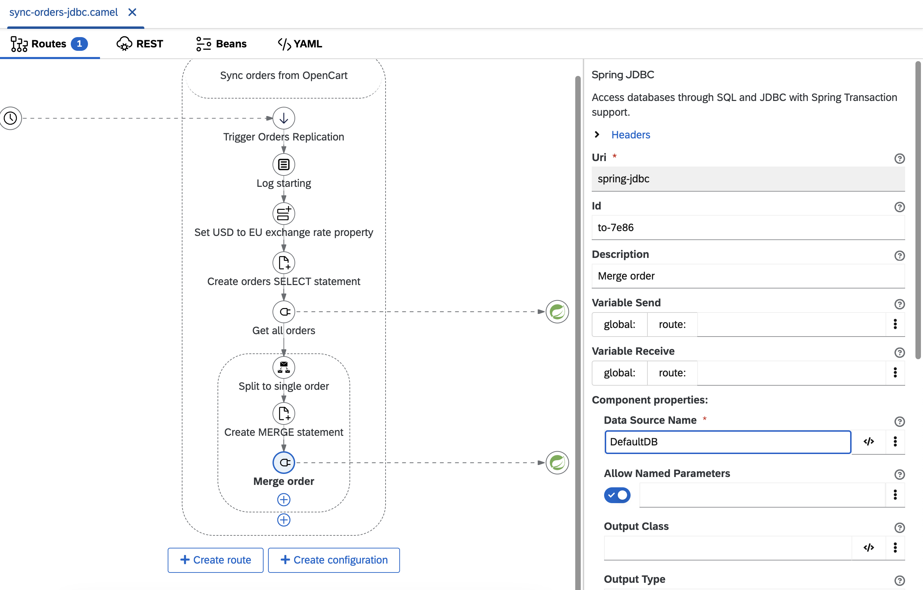The width and height of the screenshot is (923, 590).
Task: Open the Variable Send three-dot menu
Action: 896,325
